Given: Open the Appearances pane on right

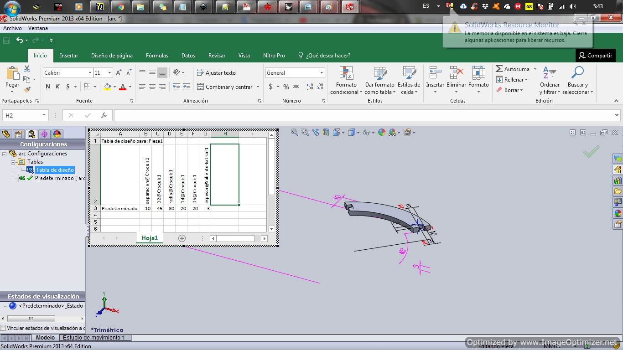Looking at the screenshot, I should [618, 213].
